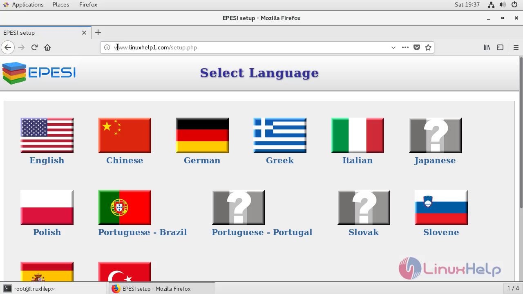Click the Polish flag icon
523x294 pixels.
pyautogui.click(x=47, y=207)
